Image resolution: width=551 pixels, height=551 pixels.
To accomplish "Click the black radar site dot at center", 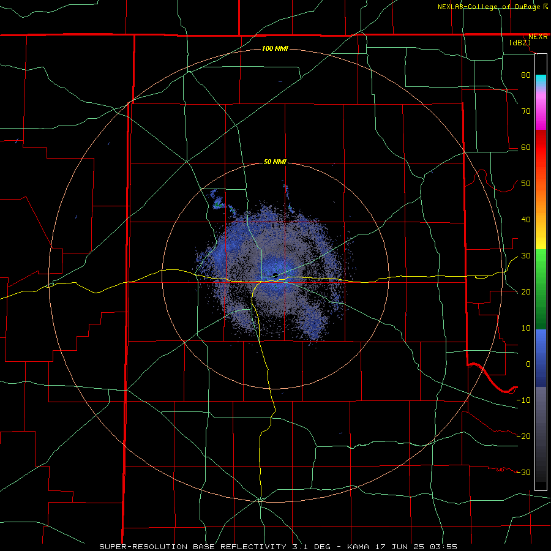I will point(275,275).
